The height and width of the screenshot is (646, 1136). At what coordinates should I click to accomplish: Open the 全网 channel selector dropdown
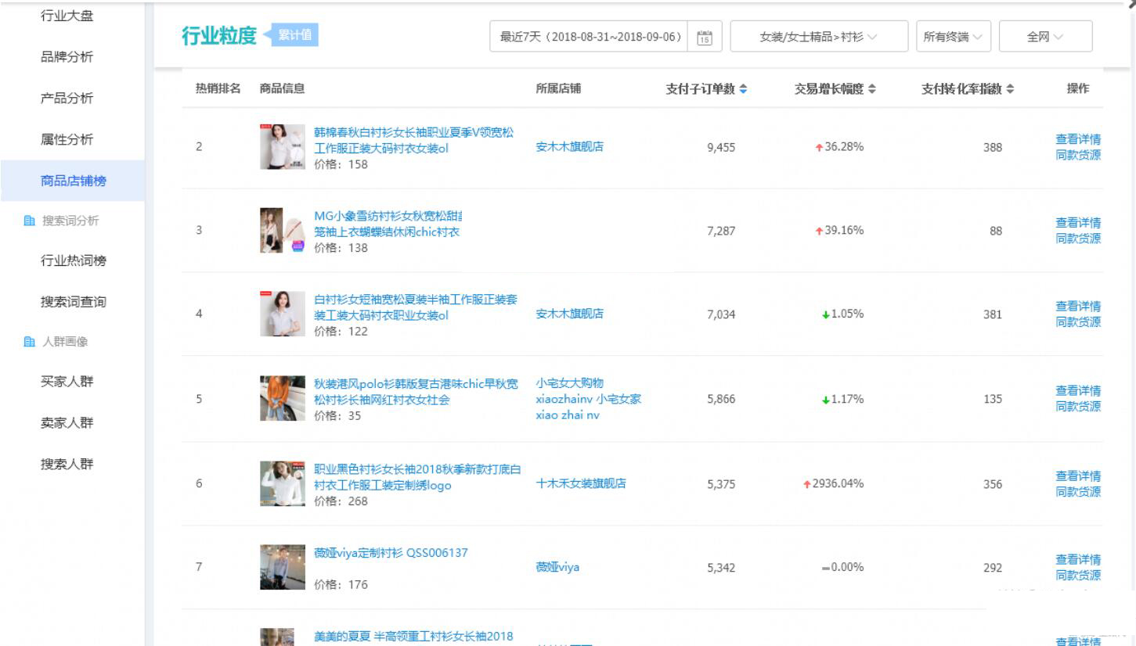tap(1045, 36)
